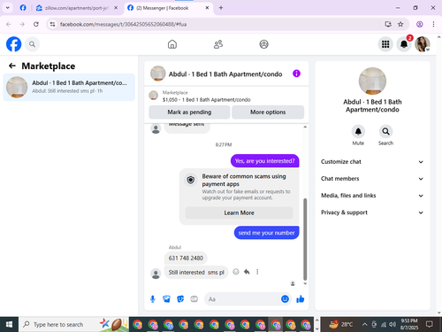Reply to 'Still interested sms pl' message
This screenshot has width=442, height=332.
(x=247, y=272)
